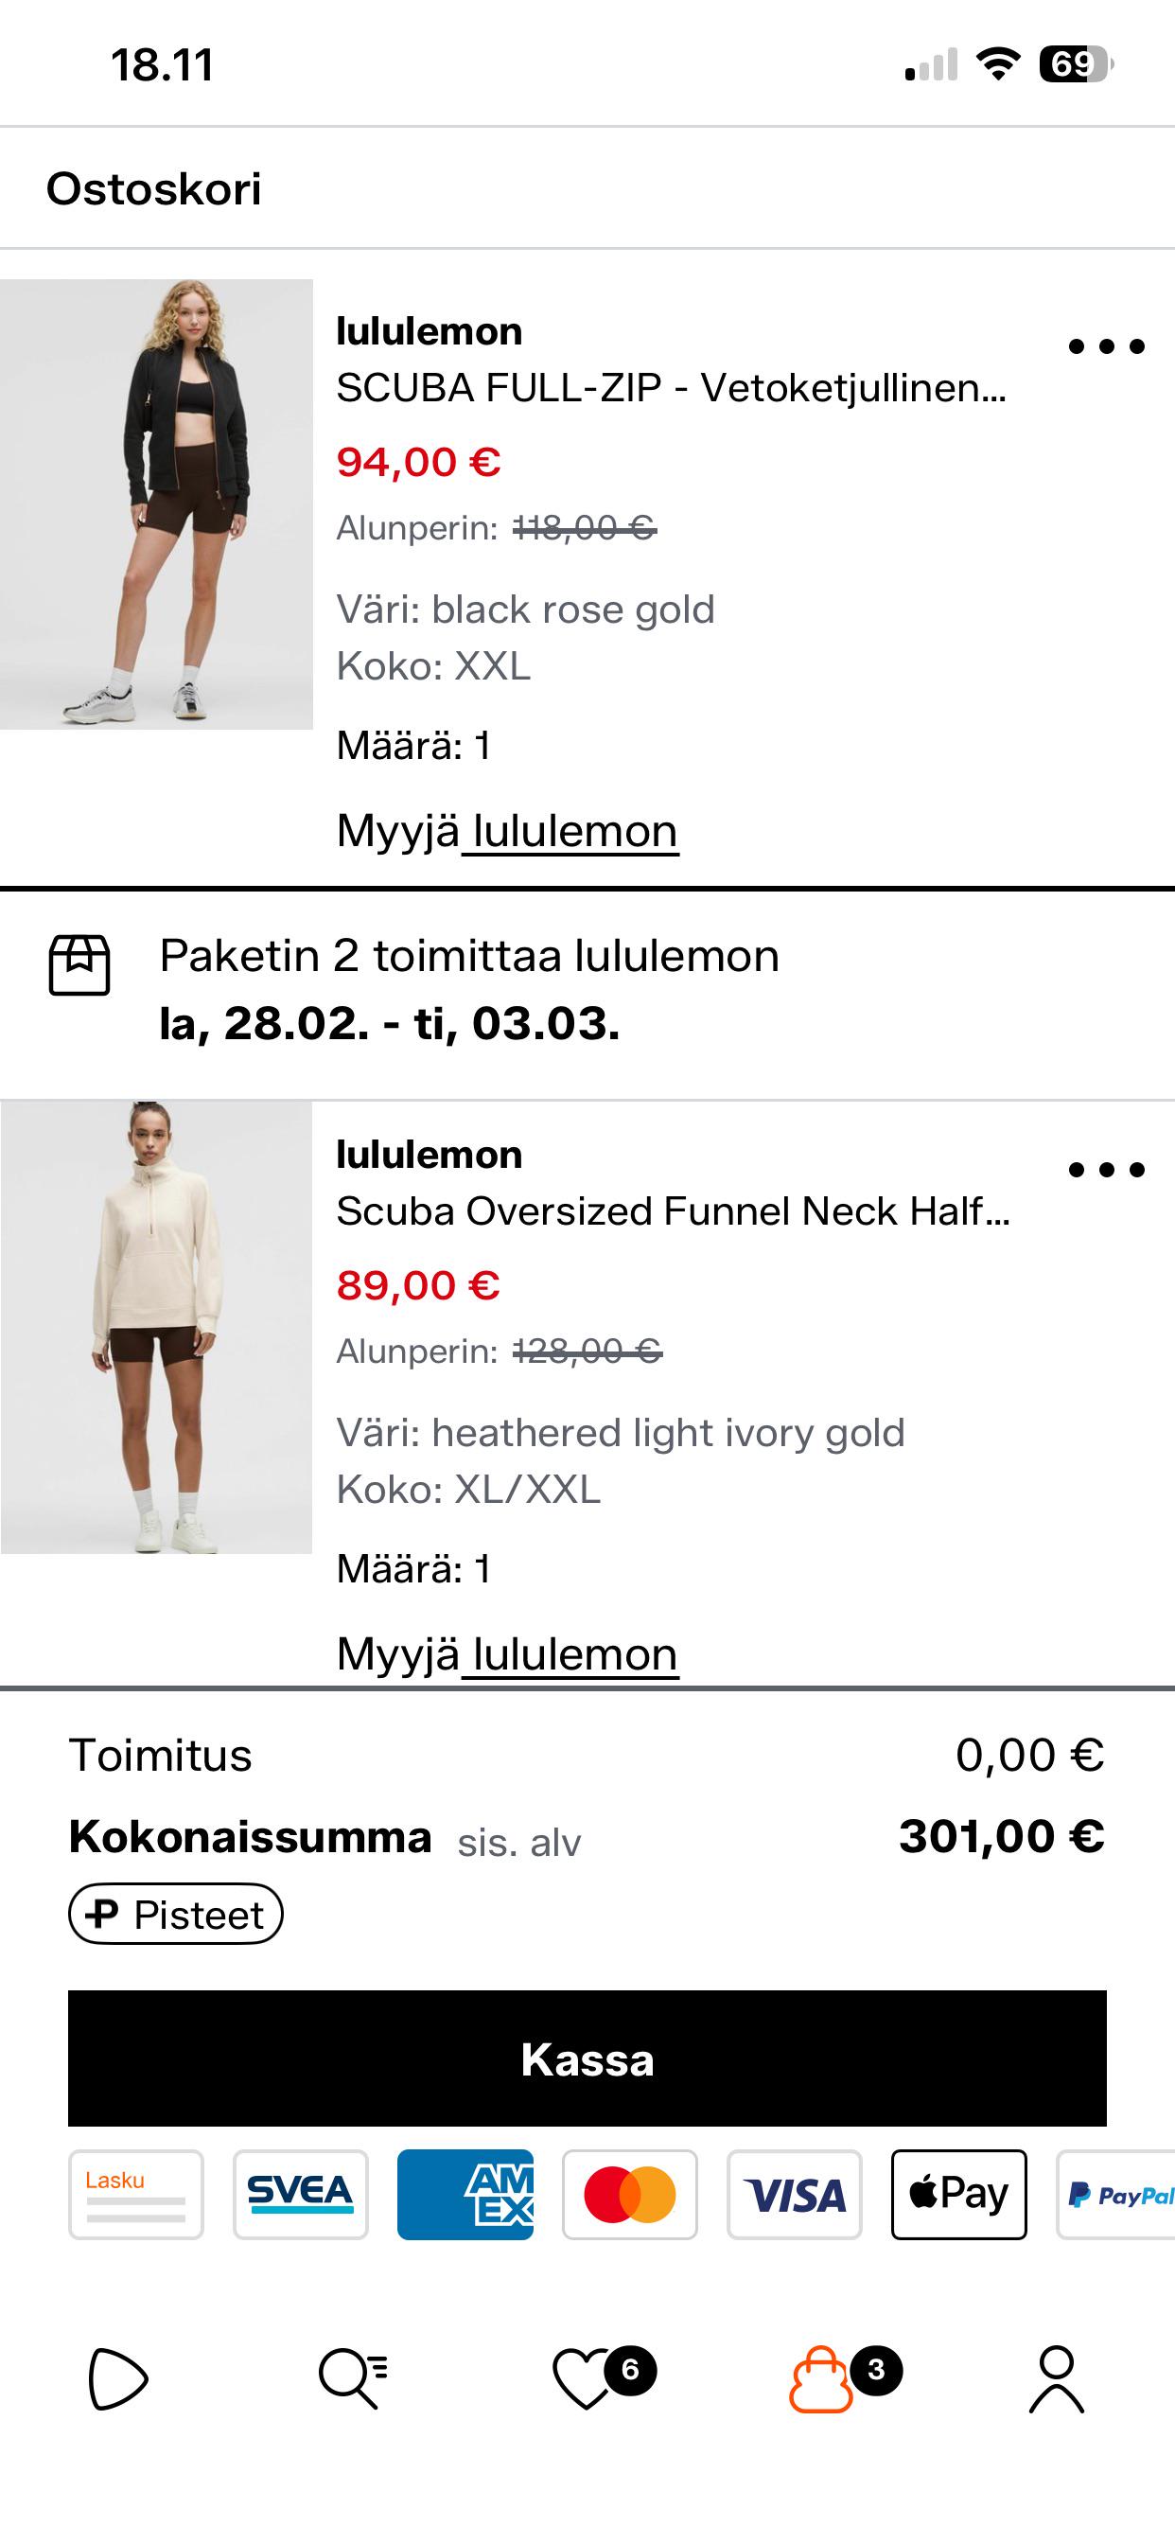View ivory Funnel Neck product thumbnail
Image resolution: width=1175 pixels, height=2544 pixels.
click(156, 1327)
